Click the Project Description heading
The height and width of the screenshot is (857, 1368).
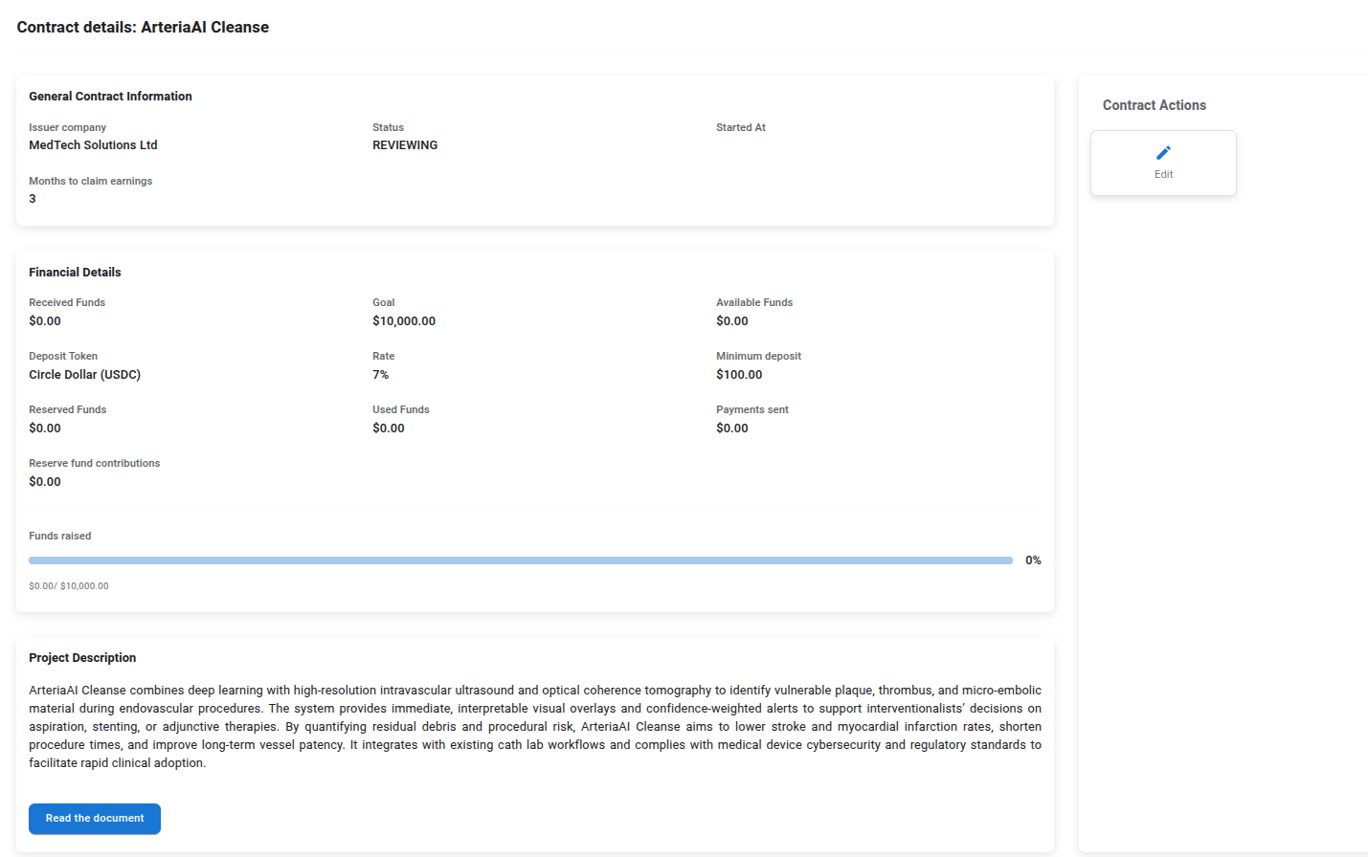[x=82, y=658]
